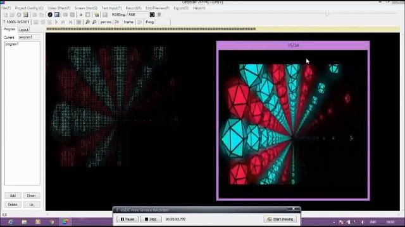Open the Edit/Preview menu
The height and width of the screenshot is (227, 405).
point(158,8)
